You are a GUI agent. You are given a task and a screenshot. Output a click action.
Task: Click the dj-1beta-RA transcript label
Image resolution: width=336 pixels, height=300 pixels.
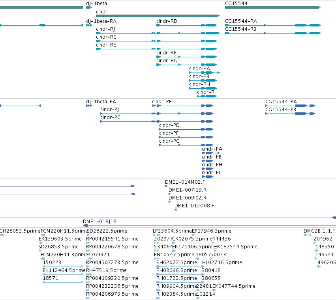coord(101,21)
